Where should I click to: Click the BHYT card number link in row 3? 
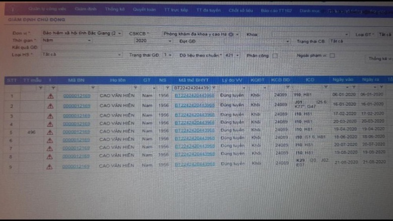click(x=194, y=116)
